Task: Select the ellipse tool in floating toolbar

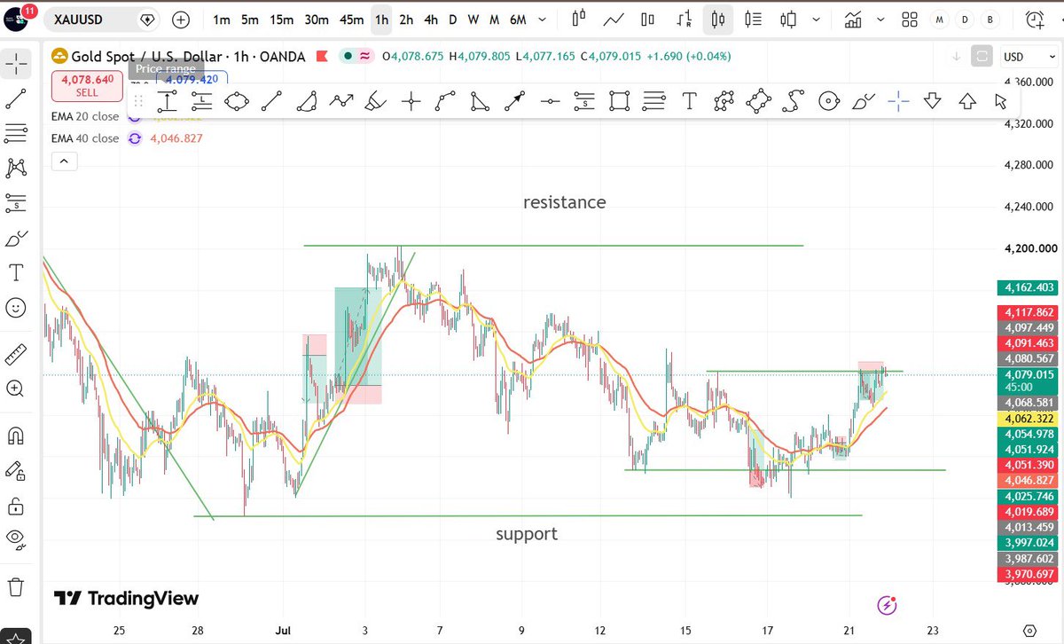Action: (x=237, y=102)
